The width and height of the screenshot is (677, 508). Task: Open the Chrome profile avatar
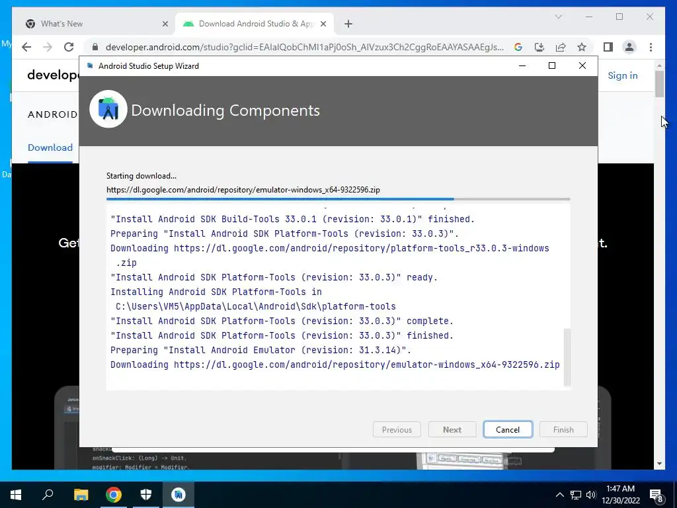pos(629,47)
